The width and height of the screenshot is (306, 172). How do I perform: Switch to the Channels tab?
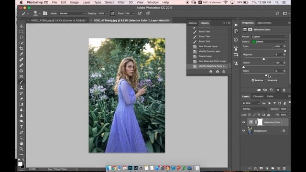pyautogui.click(x=258, y=97)
